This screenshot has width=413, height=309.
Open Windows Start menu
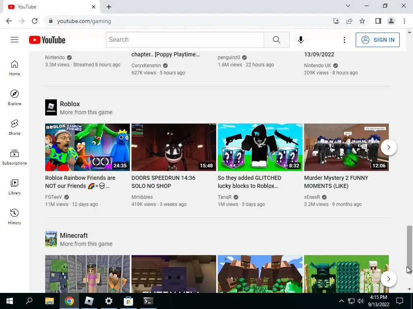click(x=10, y=301)
